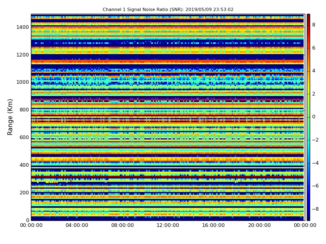Click the 1000 tick label on range axis
Viewport: 326px width, 244px height.
[x=23, y=82]
